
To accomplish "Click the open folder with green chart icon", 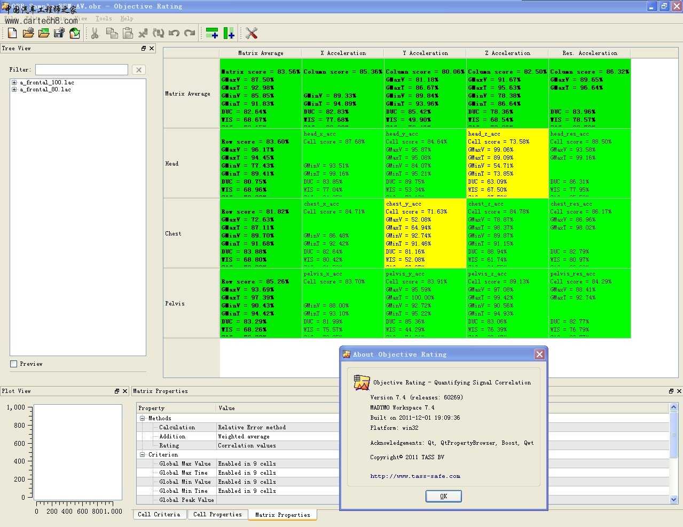I will pyautogui.click(x=44, y=33).
